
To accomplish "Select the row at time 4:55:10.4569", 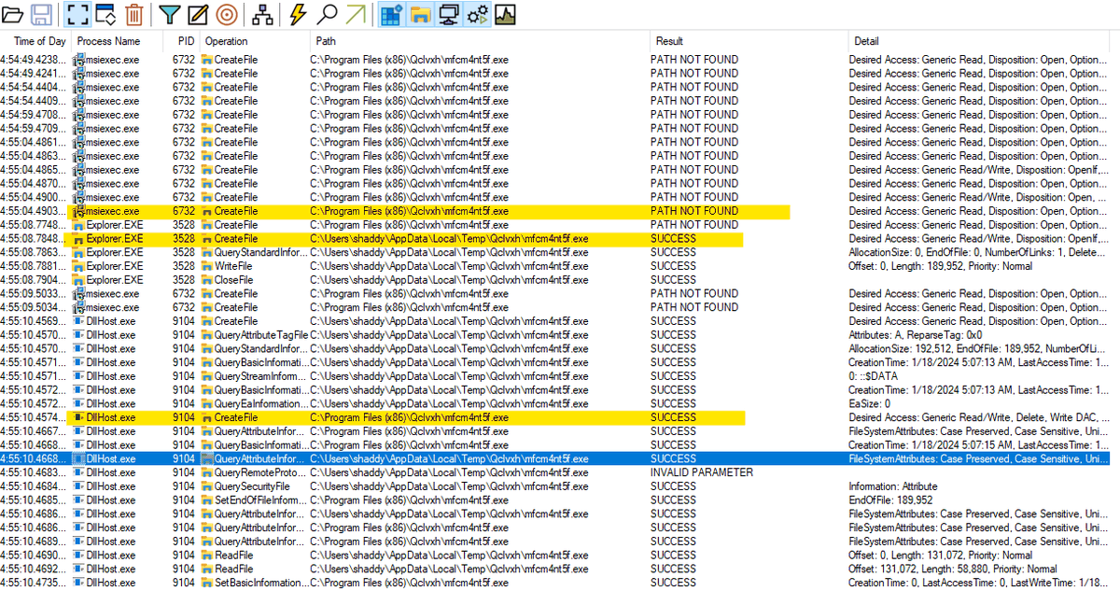I will tap(560, 321).
